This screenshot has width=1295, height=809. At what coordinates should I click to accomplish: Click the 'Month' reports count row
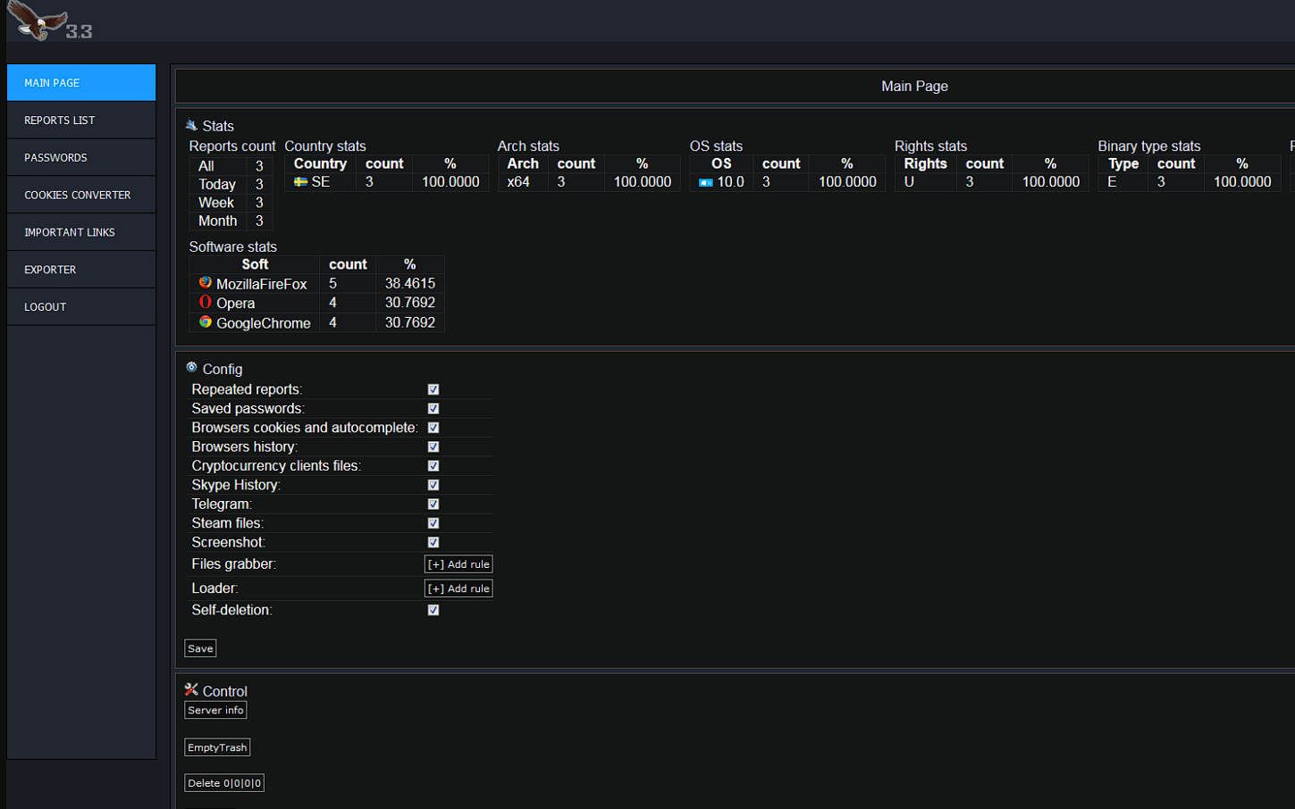[231, 221]
